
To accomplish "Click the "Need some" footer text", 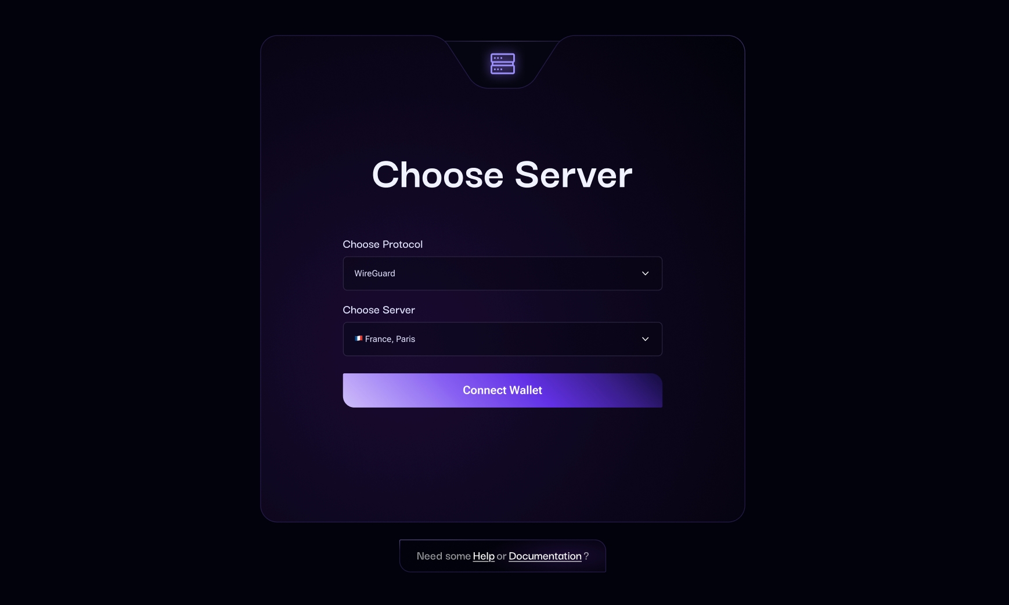I will [x=444, y=556].
